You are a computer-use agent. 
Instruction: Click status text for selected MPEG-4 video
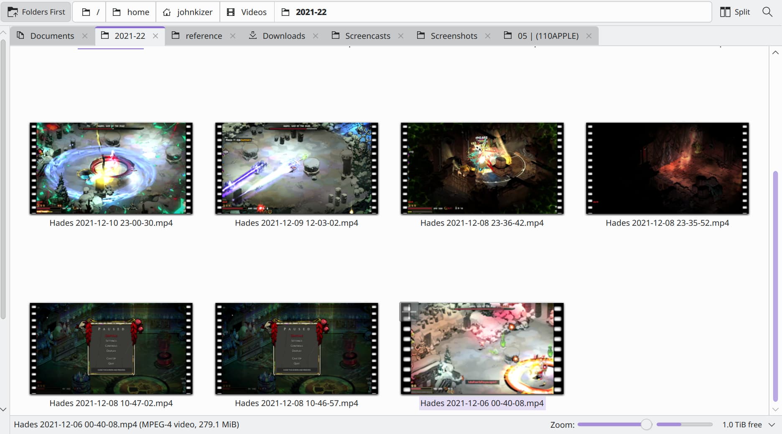pyautogui.click(x=127, y=424)
